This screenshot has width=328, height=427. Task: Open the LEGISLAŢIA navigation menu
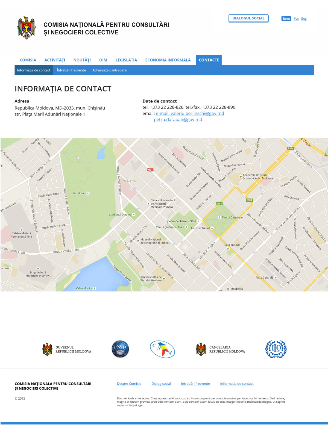point(126,60)
